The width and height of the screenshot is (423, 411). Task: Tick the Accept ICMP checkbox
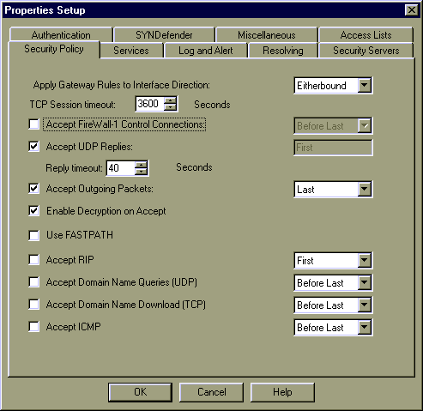click(x=34, y=327)
